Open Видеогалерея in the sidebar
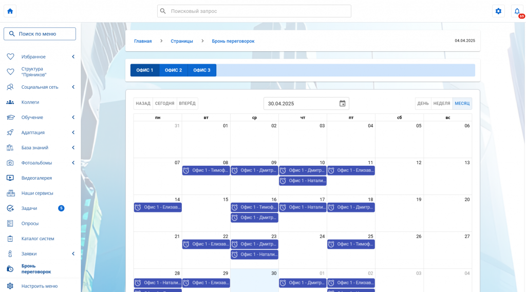The width and height of the screenshot is (526, 292). tap(36, 178)
